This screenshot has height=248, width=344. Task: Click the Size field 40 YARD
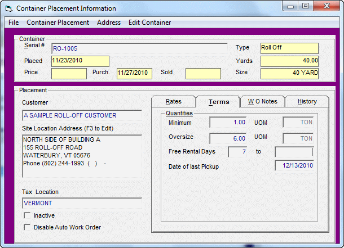289,74
